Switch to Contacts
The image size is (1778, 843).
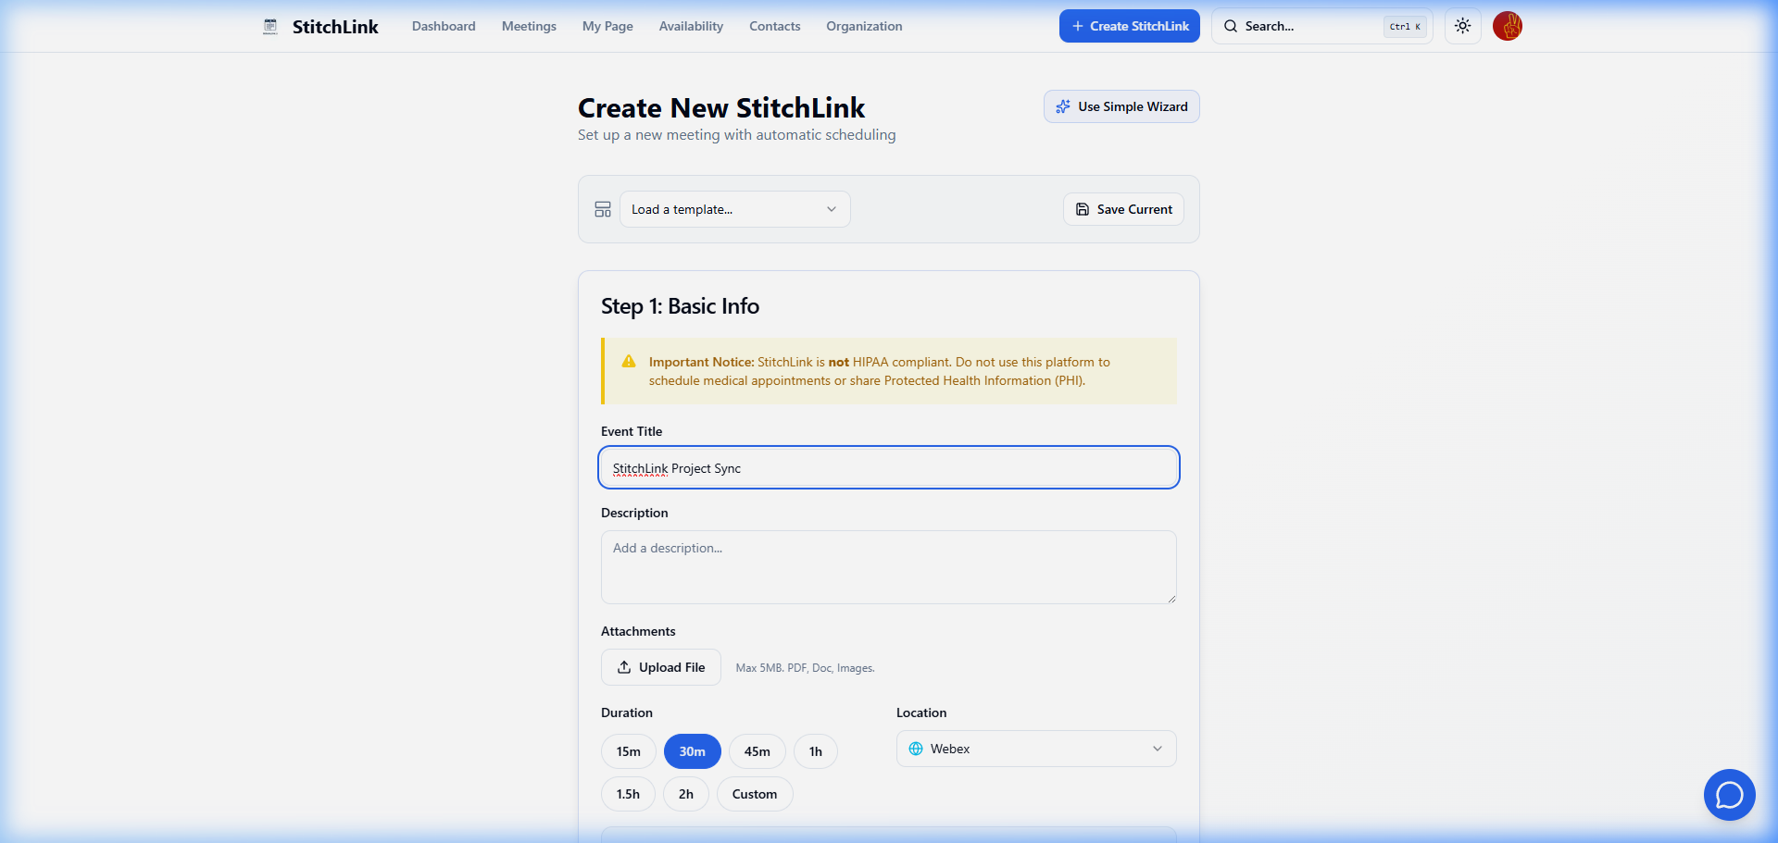775,26
